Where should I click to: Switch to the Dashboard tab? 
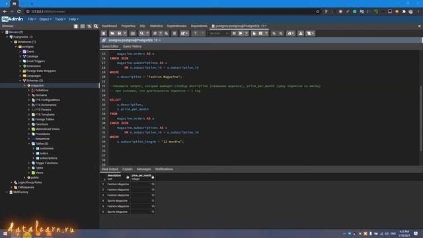click(x=109, y=26)
